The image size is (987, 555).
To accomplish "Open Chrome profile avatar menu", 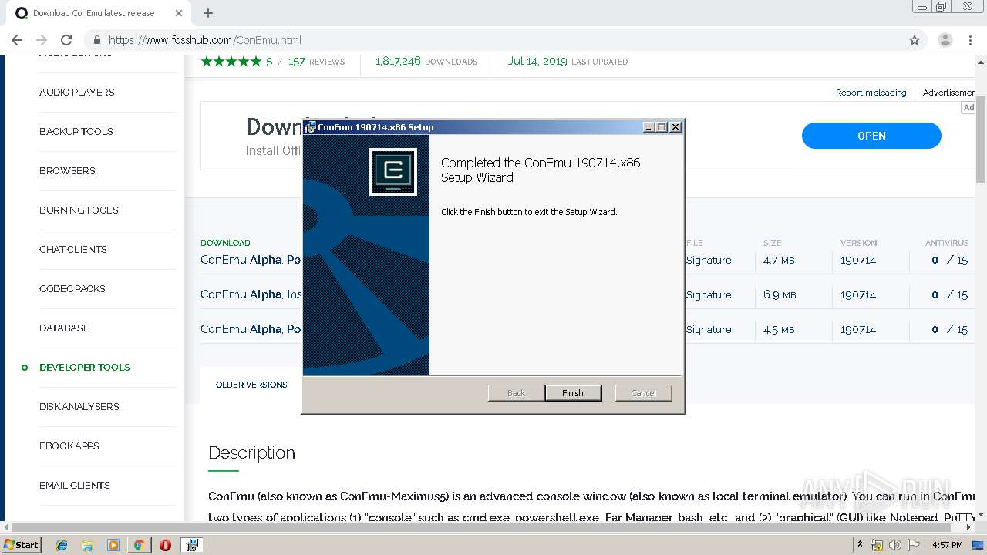I will [945, 40].
